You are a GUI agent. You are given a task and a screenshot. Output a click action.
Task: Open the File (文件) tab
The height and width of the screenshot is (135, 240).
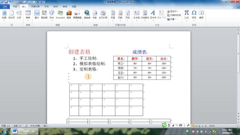(5, 7)
